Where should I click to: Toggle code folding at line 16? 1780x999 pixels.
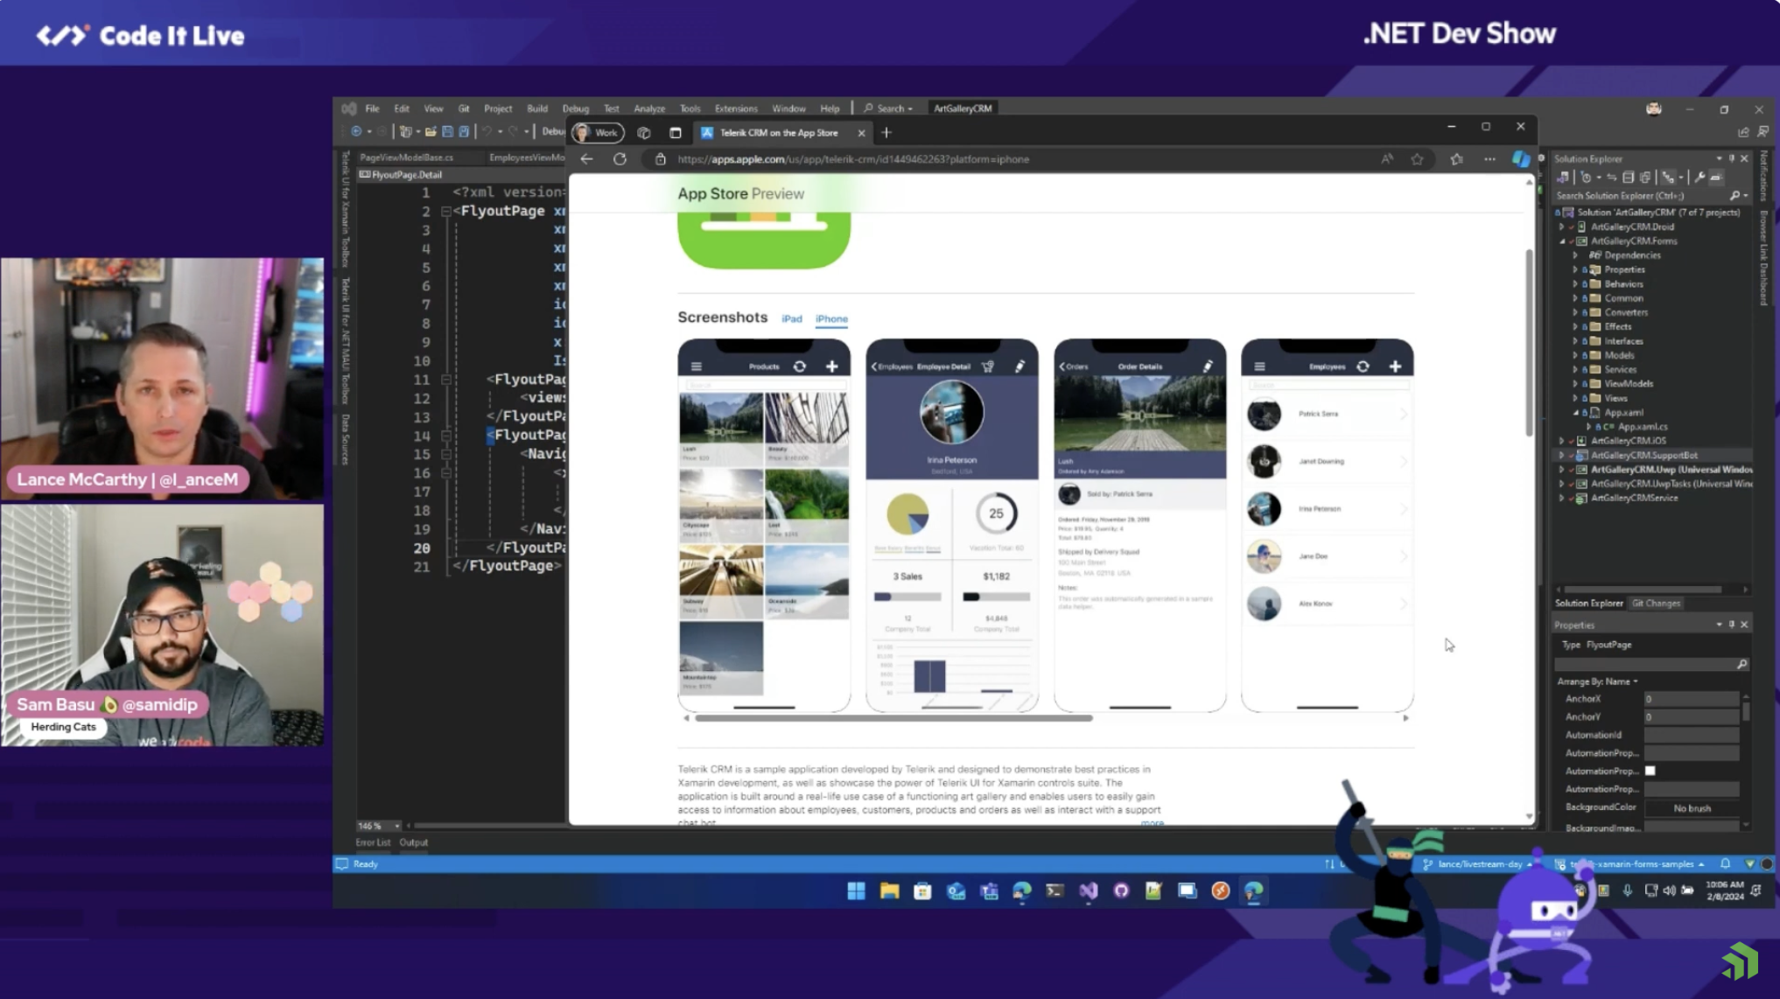click(x=445, y=473)
